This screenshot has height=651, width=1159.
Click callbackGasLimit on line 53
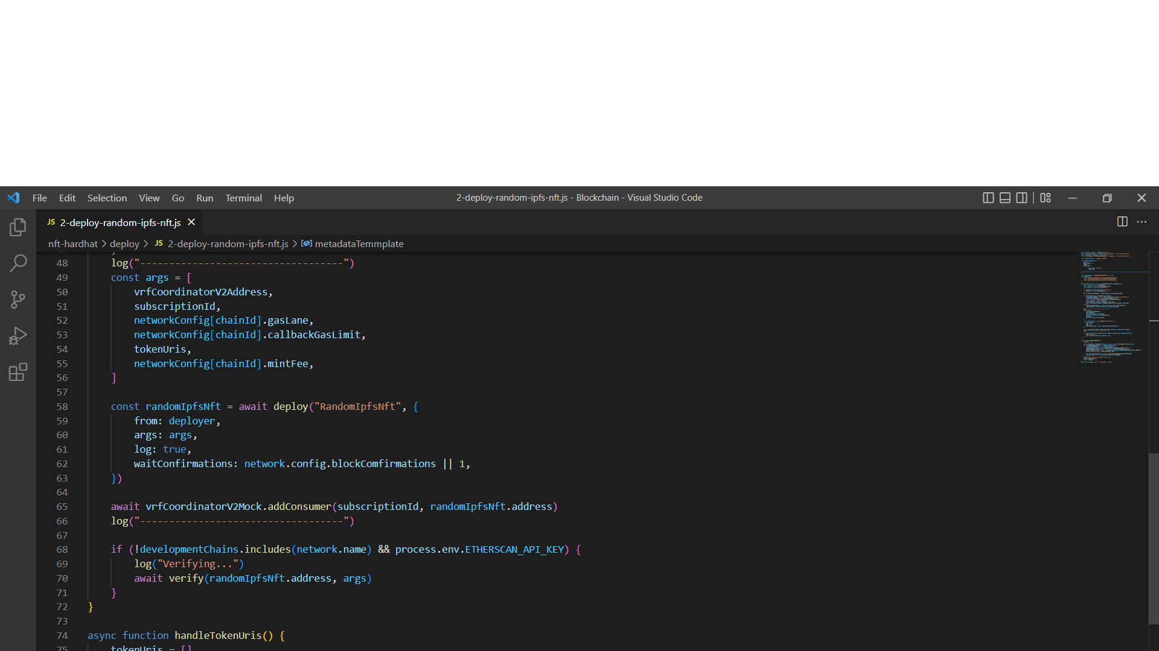tap(314, 335)
